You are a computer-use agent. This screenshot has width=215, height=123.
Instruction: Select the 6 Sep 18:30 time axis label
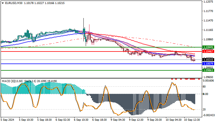(x=99, y=120)
